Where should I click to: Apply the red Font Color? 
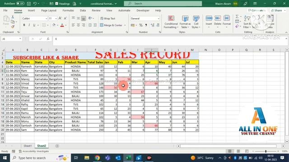[x=62, y=25]
